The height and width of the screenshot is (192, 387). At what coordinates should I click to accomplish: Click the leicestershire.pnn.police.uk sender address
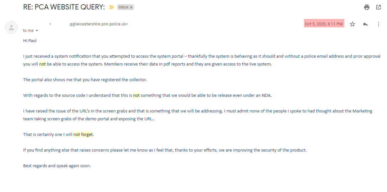click(x=98, y=24)
